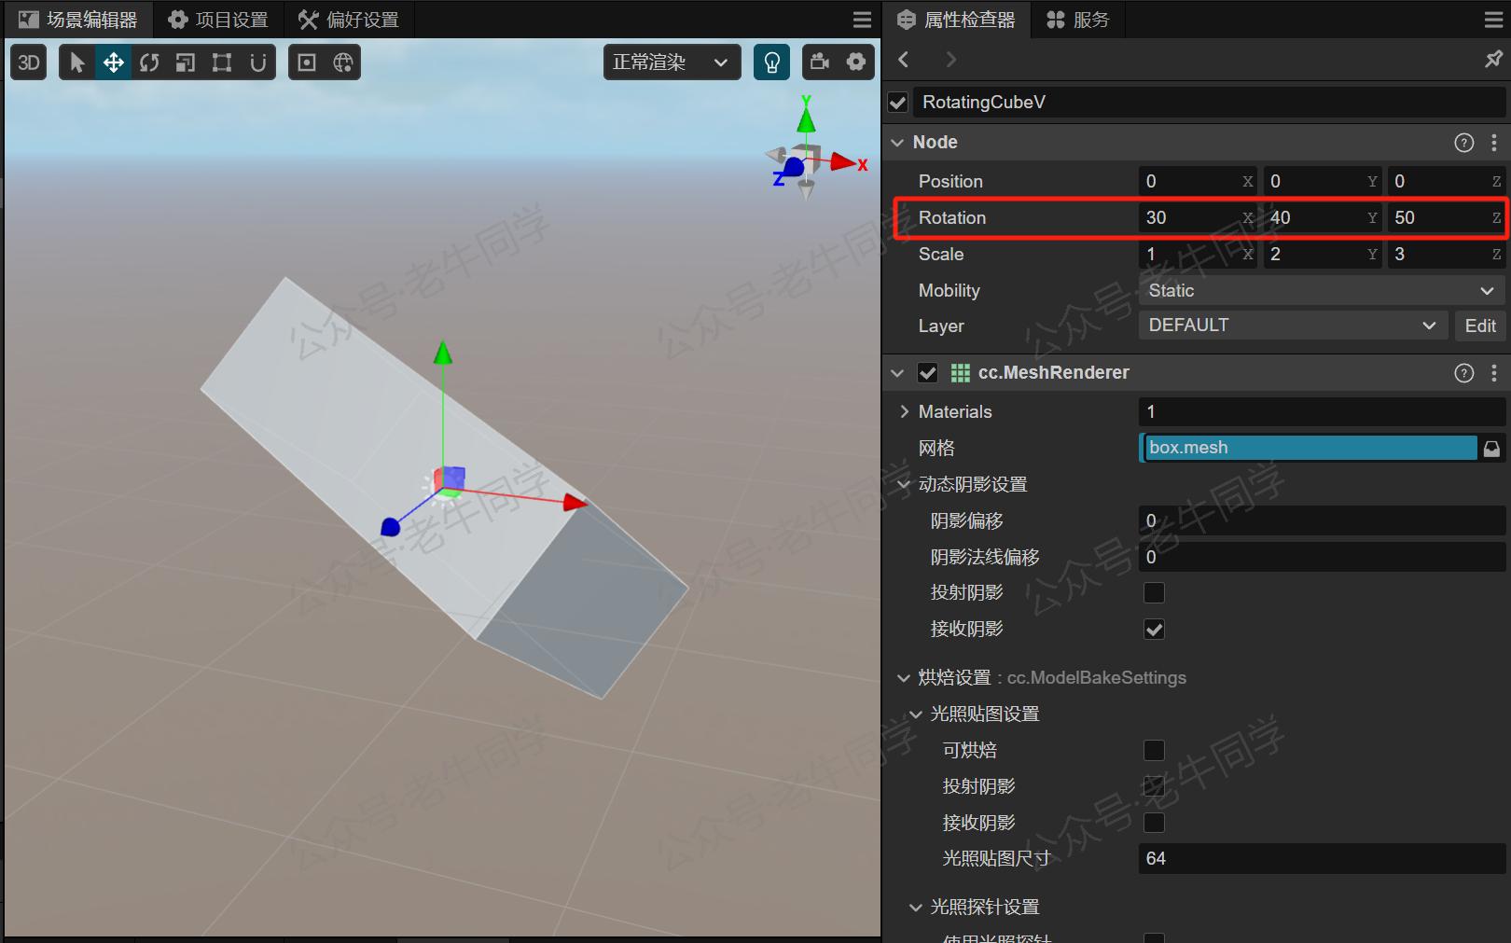The height and width of the screenshot is (943, 1511).
Task: Open Node component help icon
Action: pyautogui.click(x=1463, y=143)
